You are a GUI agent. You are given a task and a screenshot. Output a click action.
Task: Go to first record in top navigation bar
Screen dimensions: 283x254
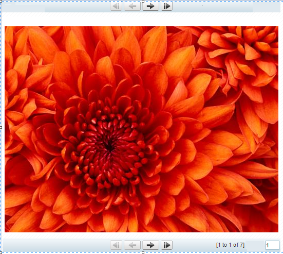point(116,6)
